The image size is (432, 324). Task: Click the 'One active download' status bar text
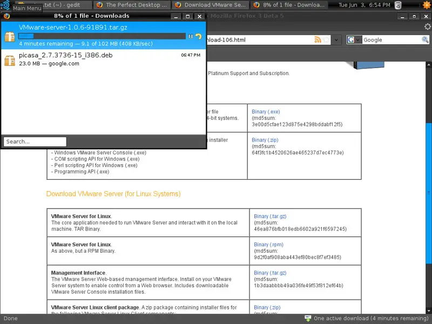click(x=371, y=318)
